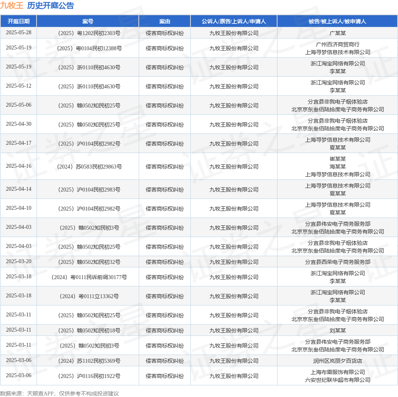Click defendant 海某某
The height and width of the screenshot is (397, 398).
[338, 167]
